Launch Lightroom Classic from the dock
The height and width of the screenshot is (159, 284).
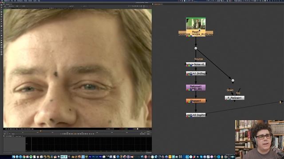tap(97, 157)
